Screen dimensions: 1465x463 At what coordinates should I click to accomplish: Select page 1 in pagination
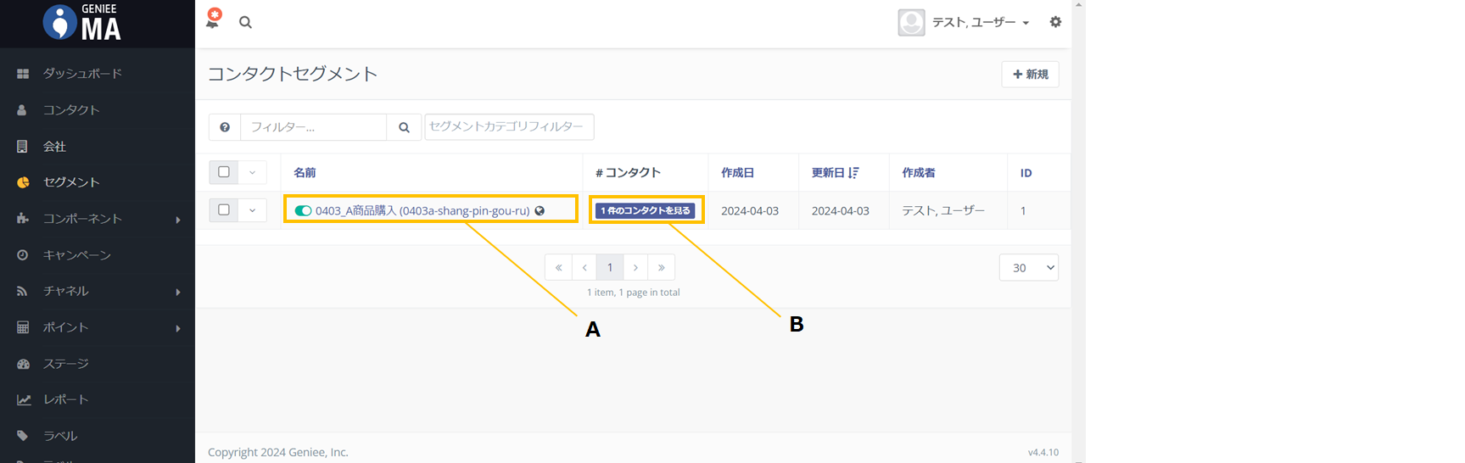610,268
